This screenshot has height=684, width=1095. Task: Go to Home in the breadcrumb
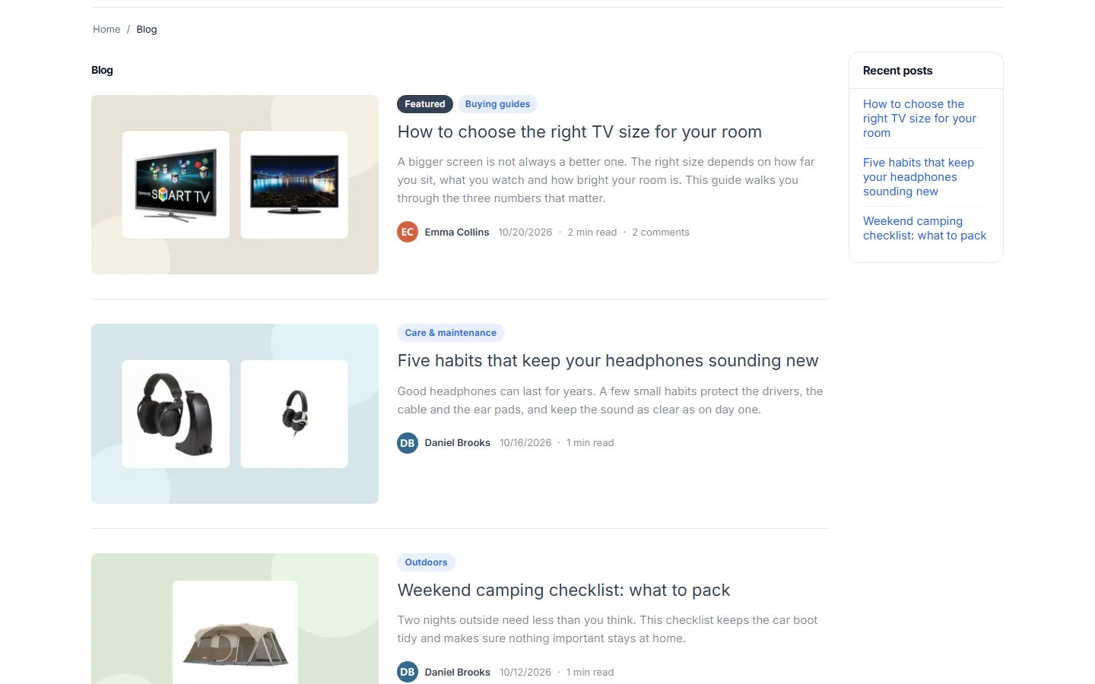[x=106, y=30]
